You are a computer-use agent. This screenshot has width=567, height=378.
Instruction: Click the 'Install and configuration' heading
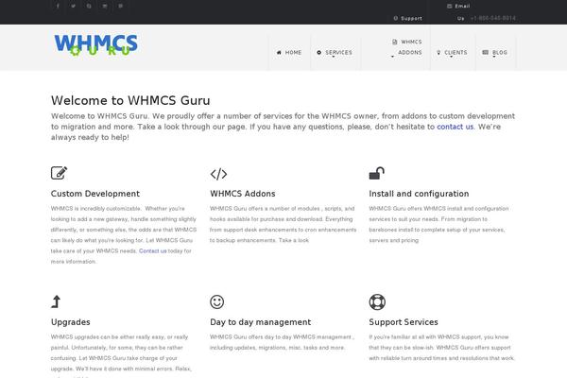[419, 194]
